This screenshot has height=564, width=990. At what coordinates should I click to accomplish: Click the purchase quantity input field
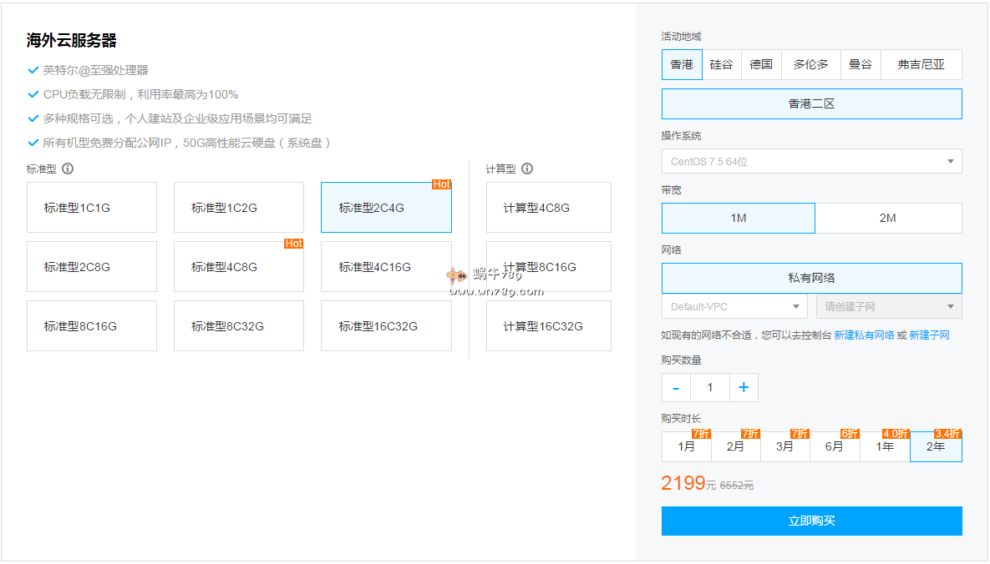point(710,388)
